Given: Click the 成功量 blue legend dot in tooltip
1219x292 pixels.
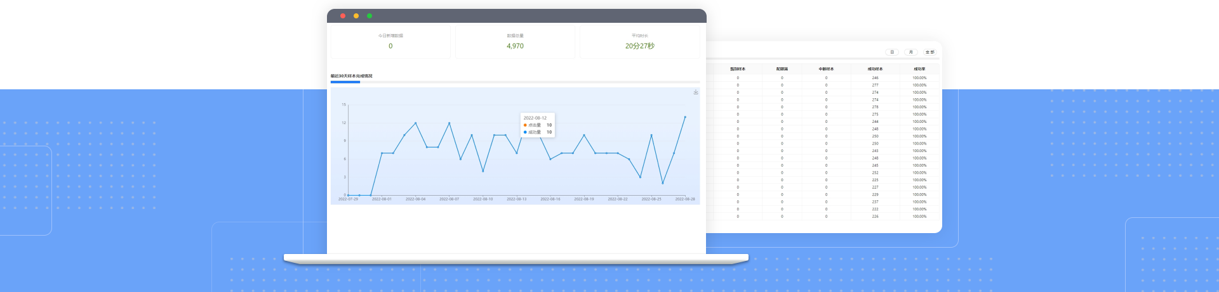Looking at the screenshot, I should [525, 132].
